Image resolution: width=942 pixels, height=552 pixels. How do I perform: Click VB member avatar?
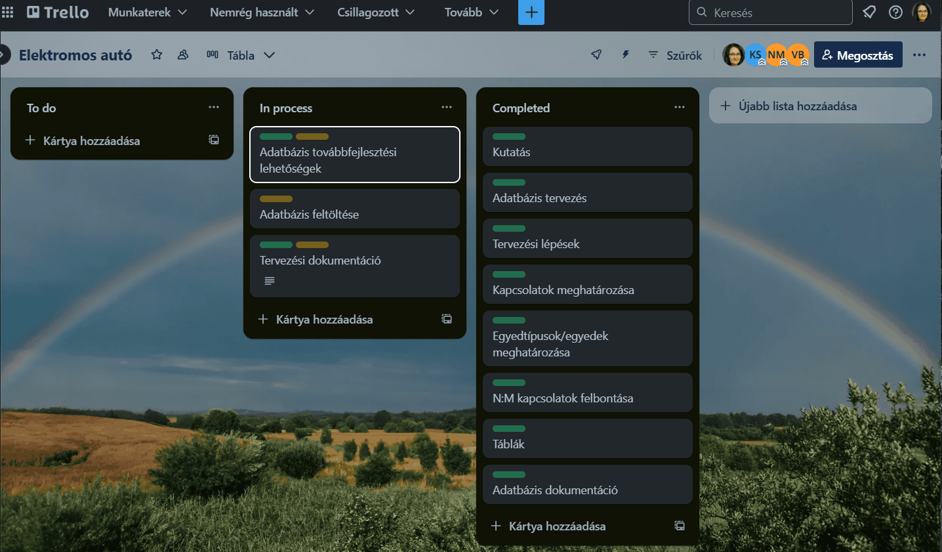point(798,55)
